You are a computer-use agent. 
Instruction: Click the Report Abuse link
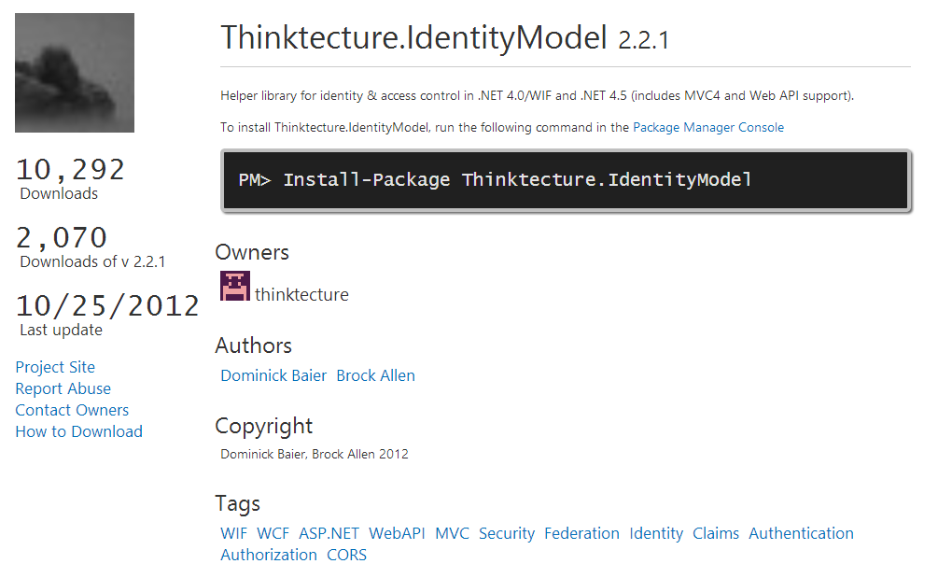click(x=63, y=388)
